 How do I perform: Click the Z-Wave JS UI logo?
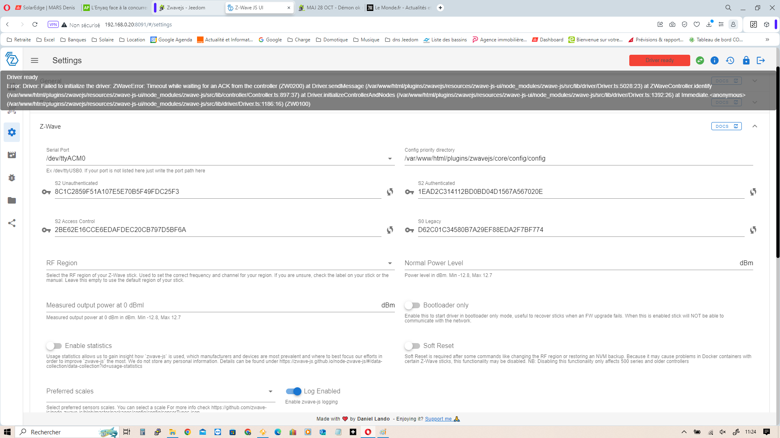[12, 59]
